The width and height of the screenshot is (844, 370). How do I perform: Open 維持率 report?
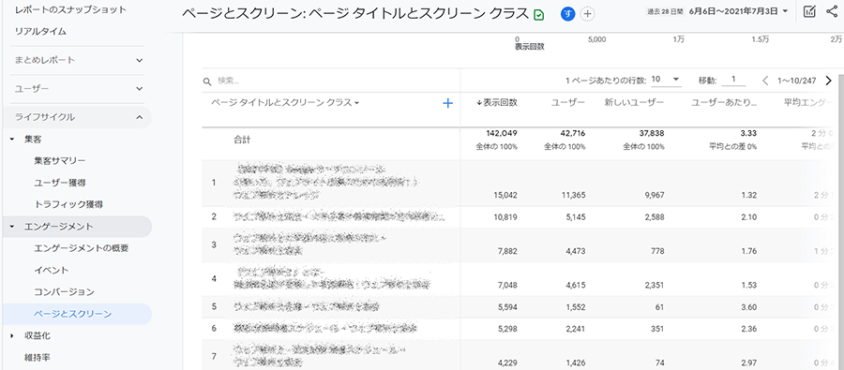[x=38, y=357]
